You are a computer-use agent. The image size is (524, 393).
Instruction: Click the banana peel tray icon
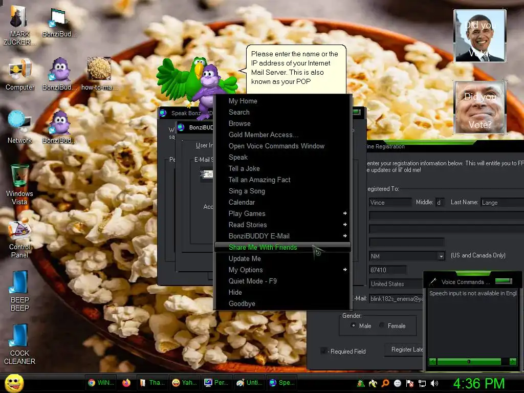pos(373,383)
